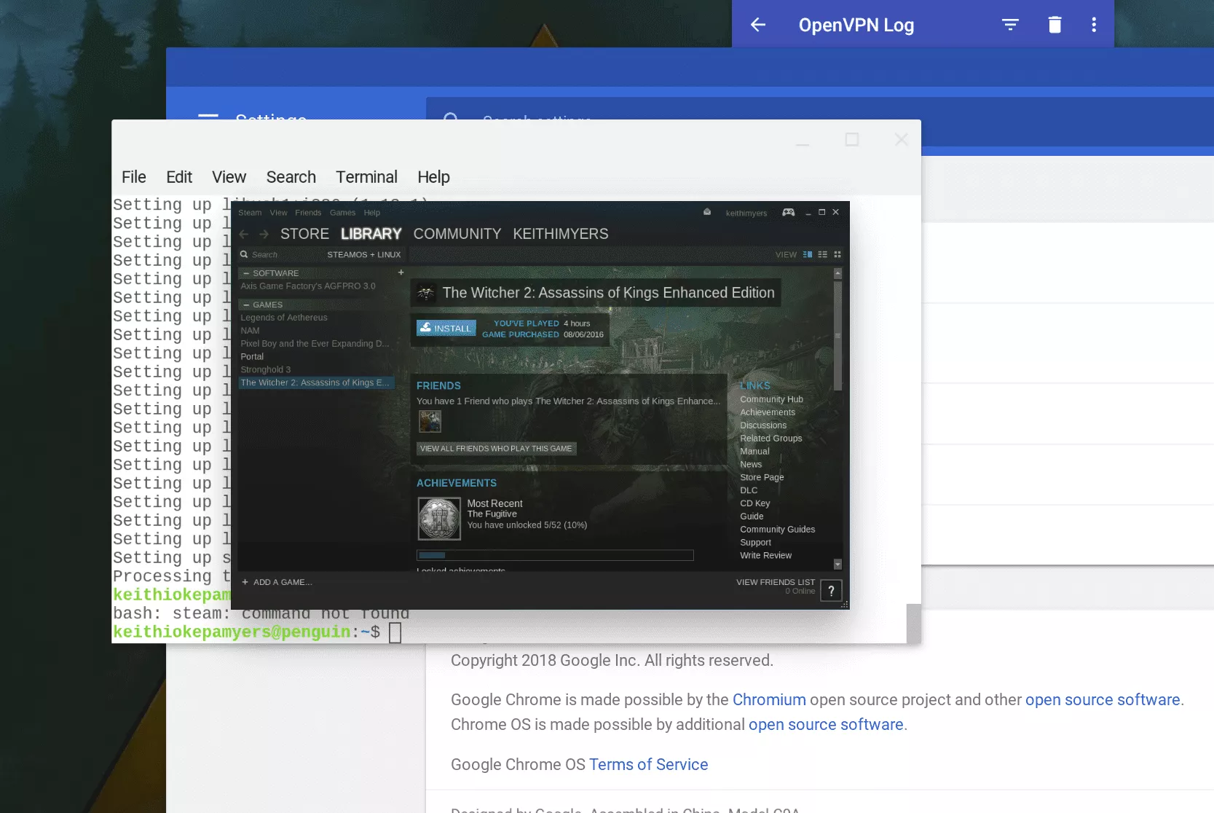This screenshot has width=1214, height=813.
Task: Open the OpenVPN Log filter icon
Action: point(1009,25)
